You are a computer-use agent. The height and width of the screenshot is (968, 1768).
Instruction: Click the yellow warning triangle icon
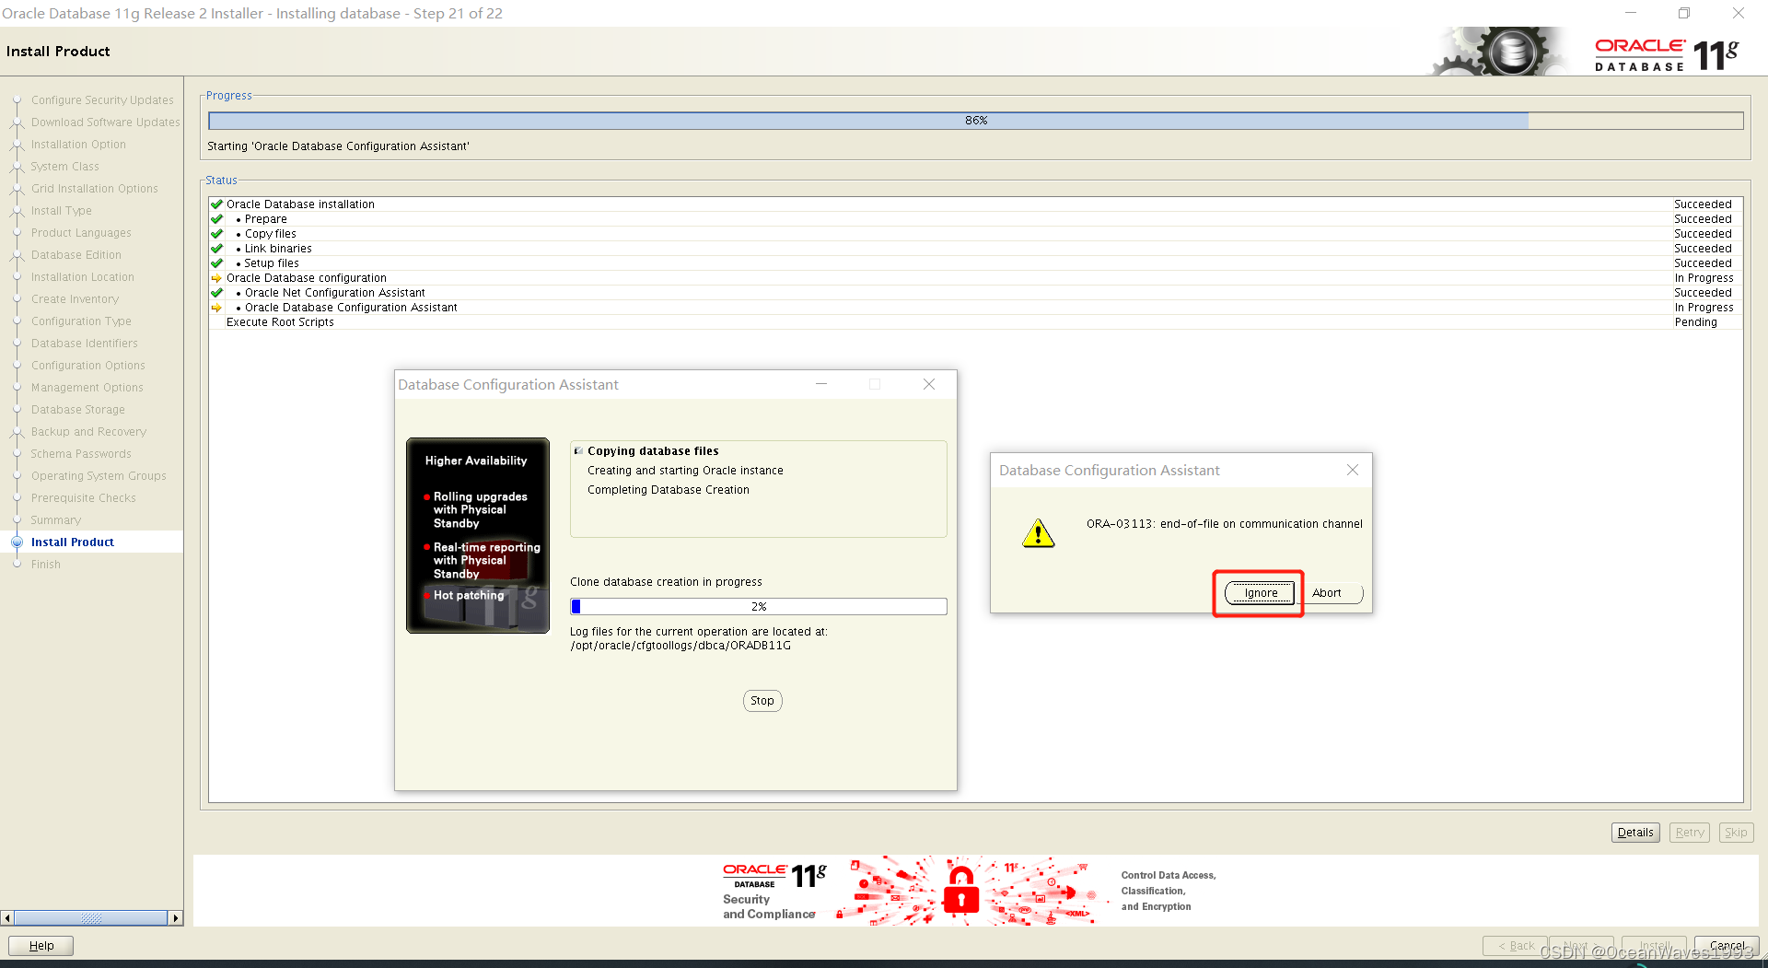click(x=1039, y=532)
